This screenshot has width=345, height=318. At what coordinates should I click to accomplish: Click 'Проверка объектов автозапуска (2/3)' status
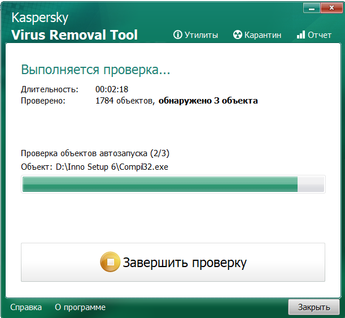[95, 153]
